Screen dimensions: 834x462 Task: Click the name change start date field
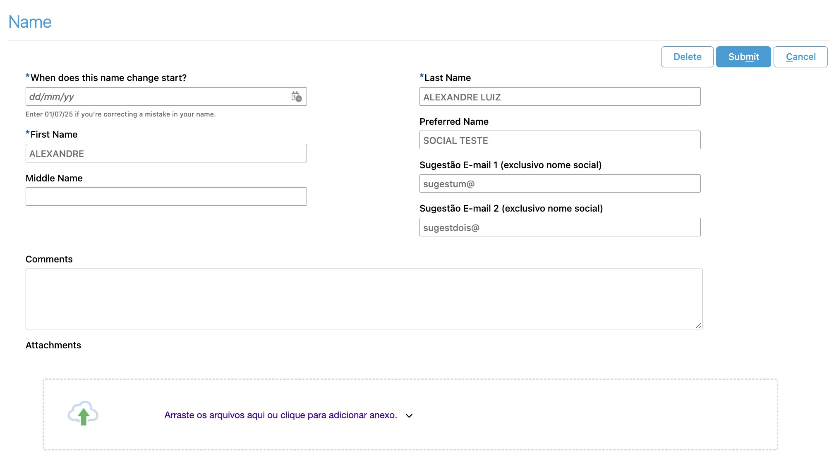coord(145,97)
